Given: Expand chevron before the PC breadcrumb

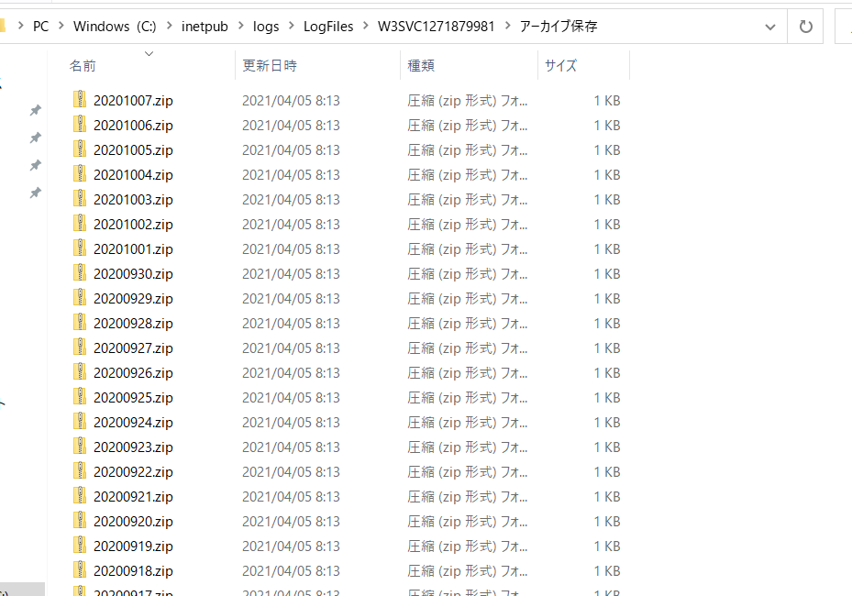Looking at the screenshot, I should point(21,26).
